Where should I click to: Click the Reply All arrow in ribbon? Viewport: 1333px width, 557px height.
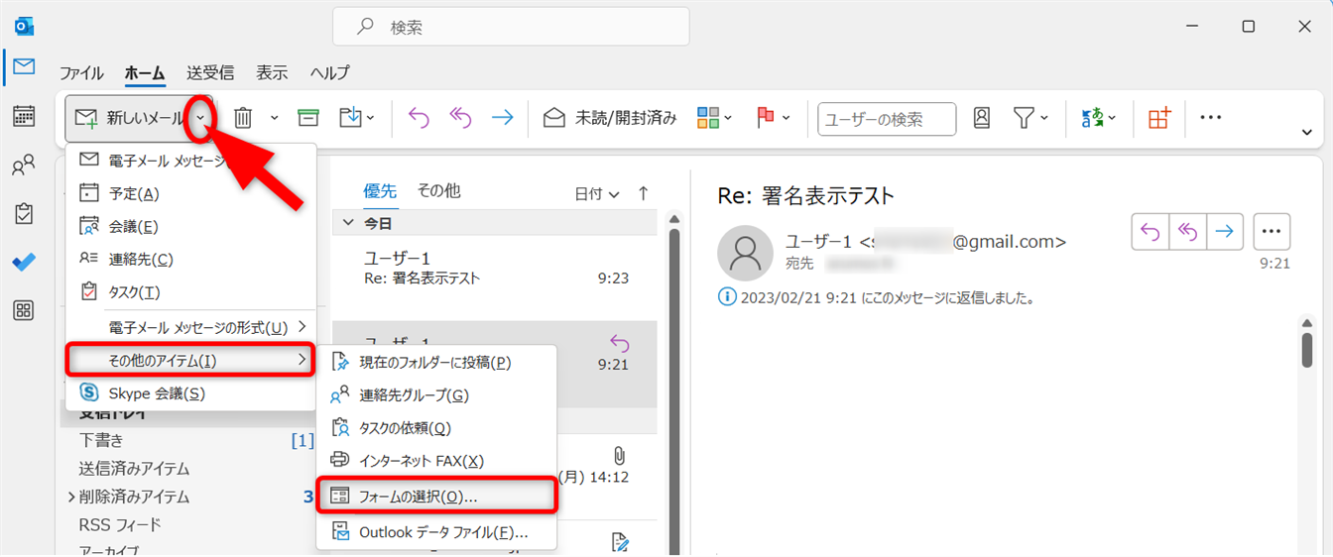[x=461, y=118]
